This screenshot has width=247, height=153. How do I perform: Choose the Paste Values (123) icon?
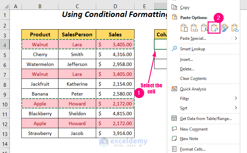(x=194, y=28)
